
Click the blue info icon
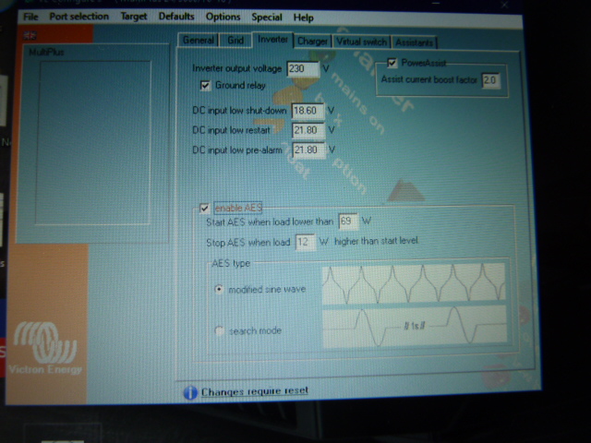pos(190,392)
